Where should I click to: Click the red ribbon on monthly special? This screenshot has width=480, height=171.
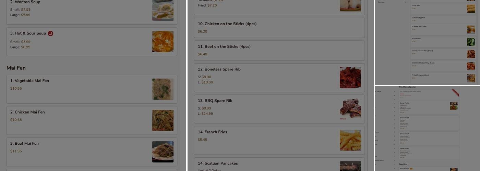455,93
